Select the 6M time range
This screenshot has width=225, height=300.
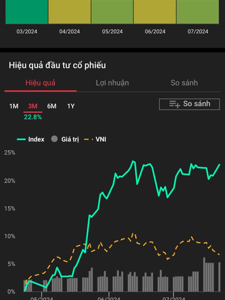[x=52, y=106]
